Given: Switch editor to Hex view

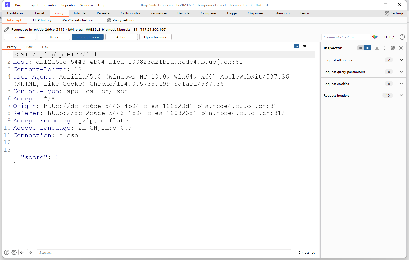Looking at the screenshot, I should pos(45,47).
